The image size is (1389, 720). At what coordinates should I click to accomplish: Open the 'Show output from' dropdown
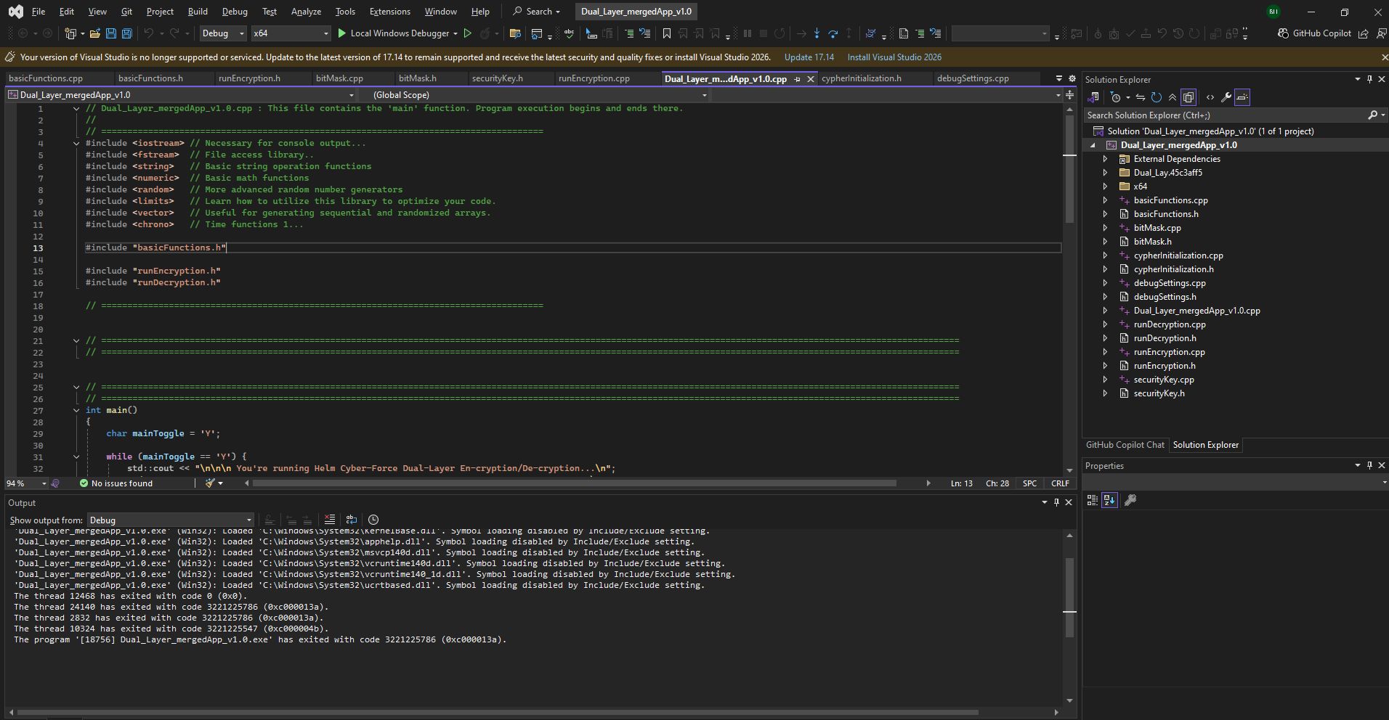click(170, 520)
